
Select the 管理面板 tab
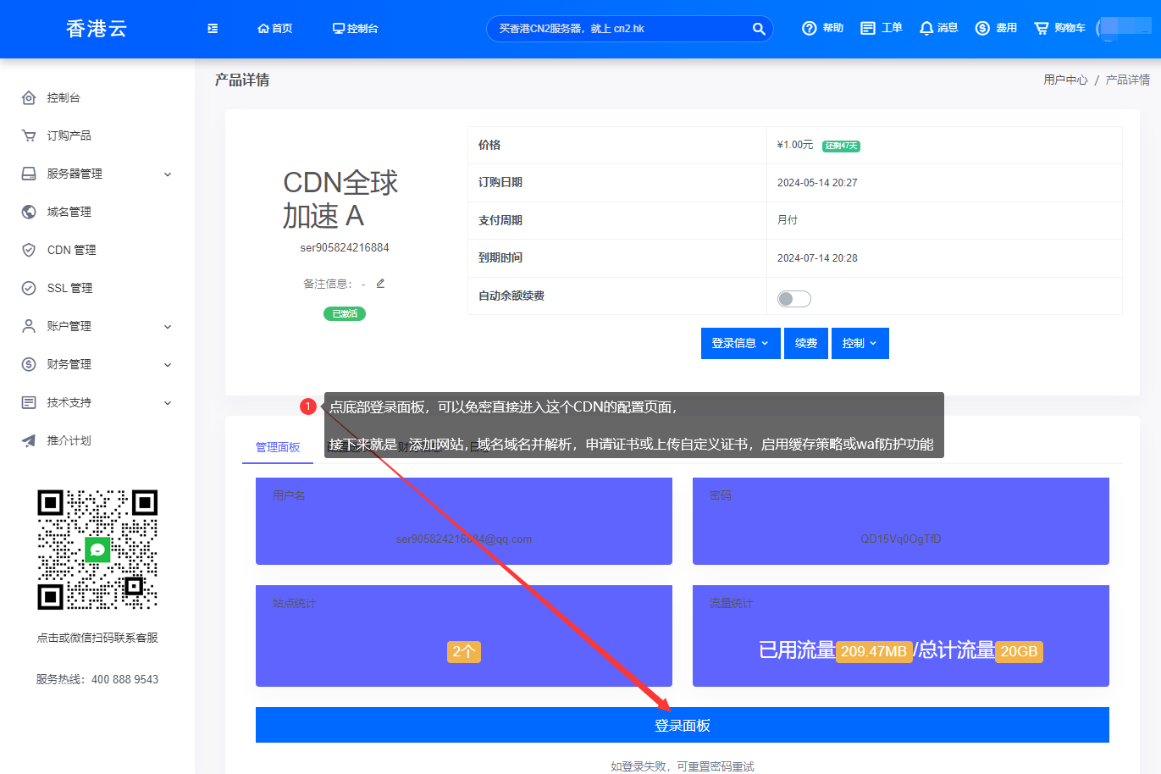(x=278, y=447)
